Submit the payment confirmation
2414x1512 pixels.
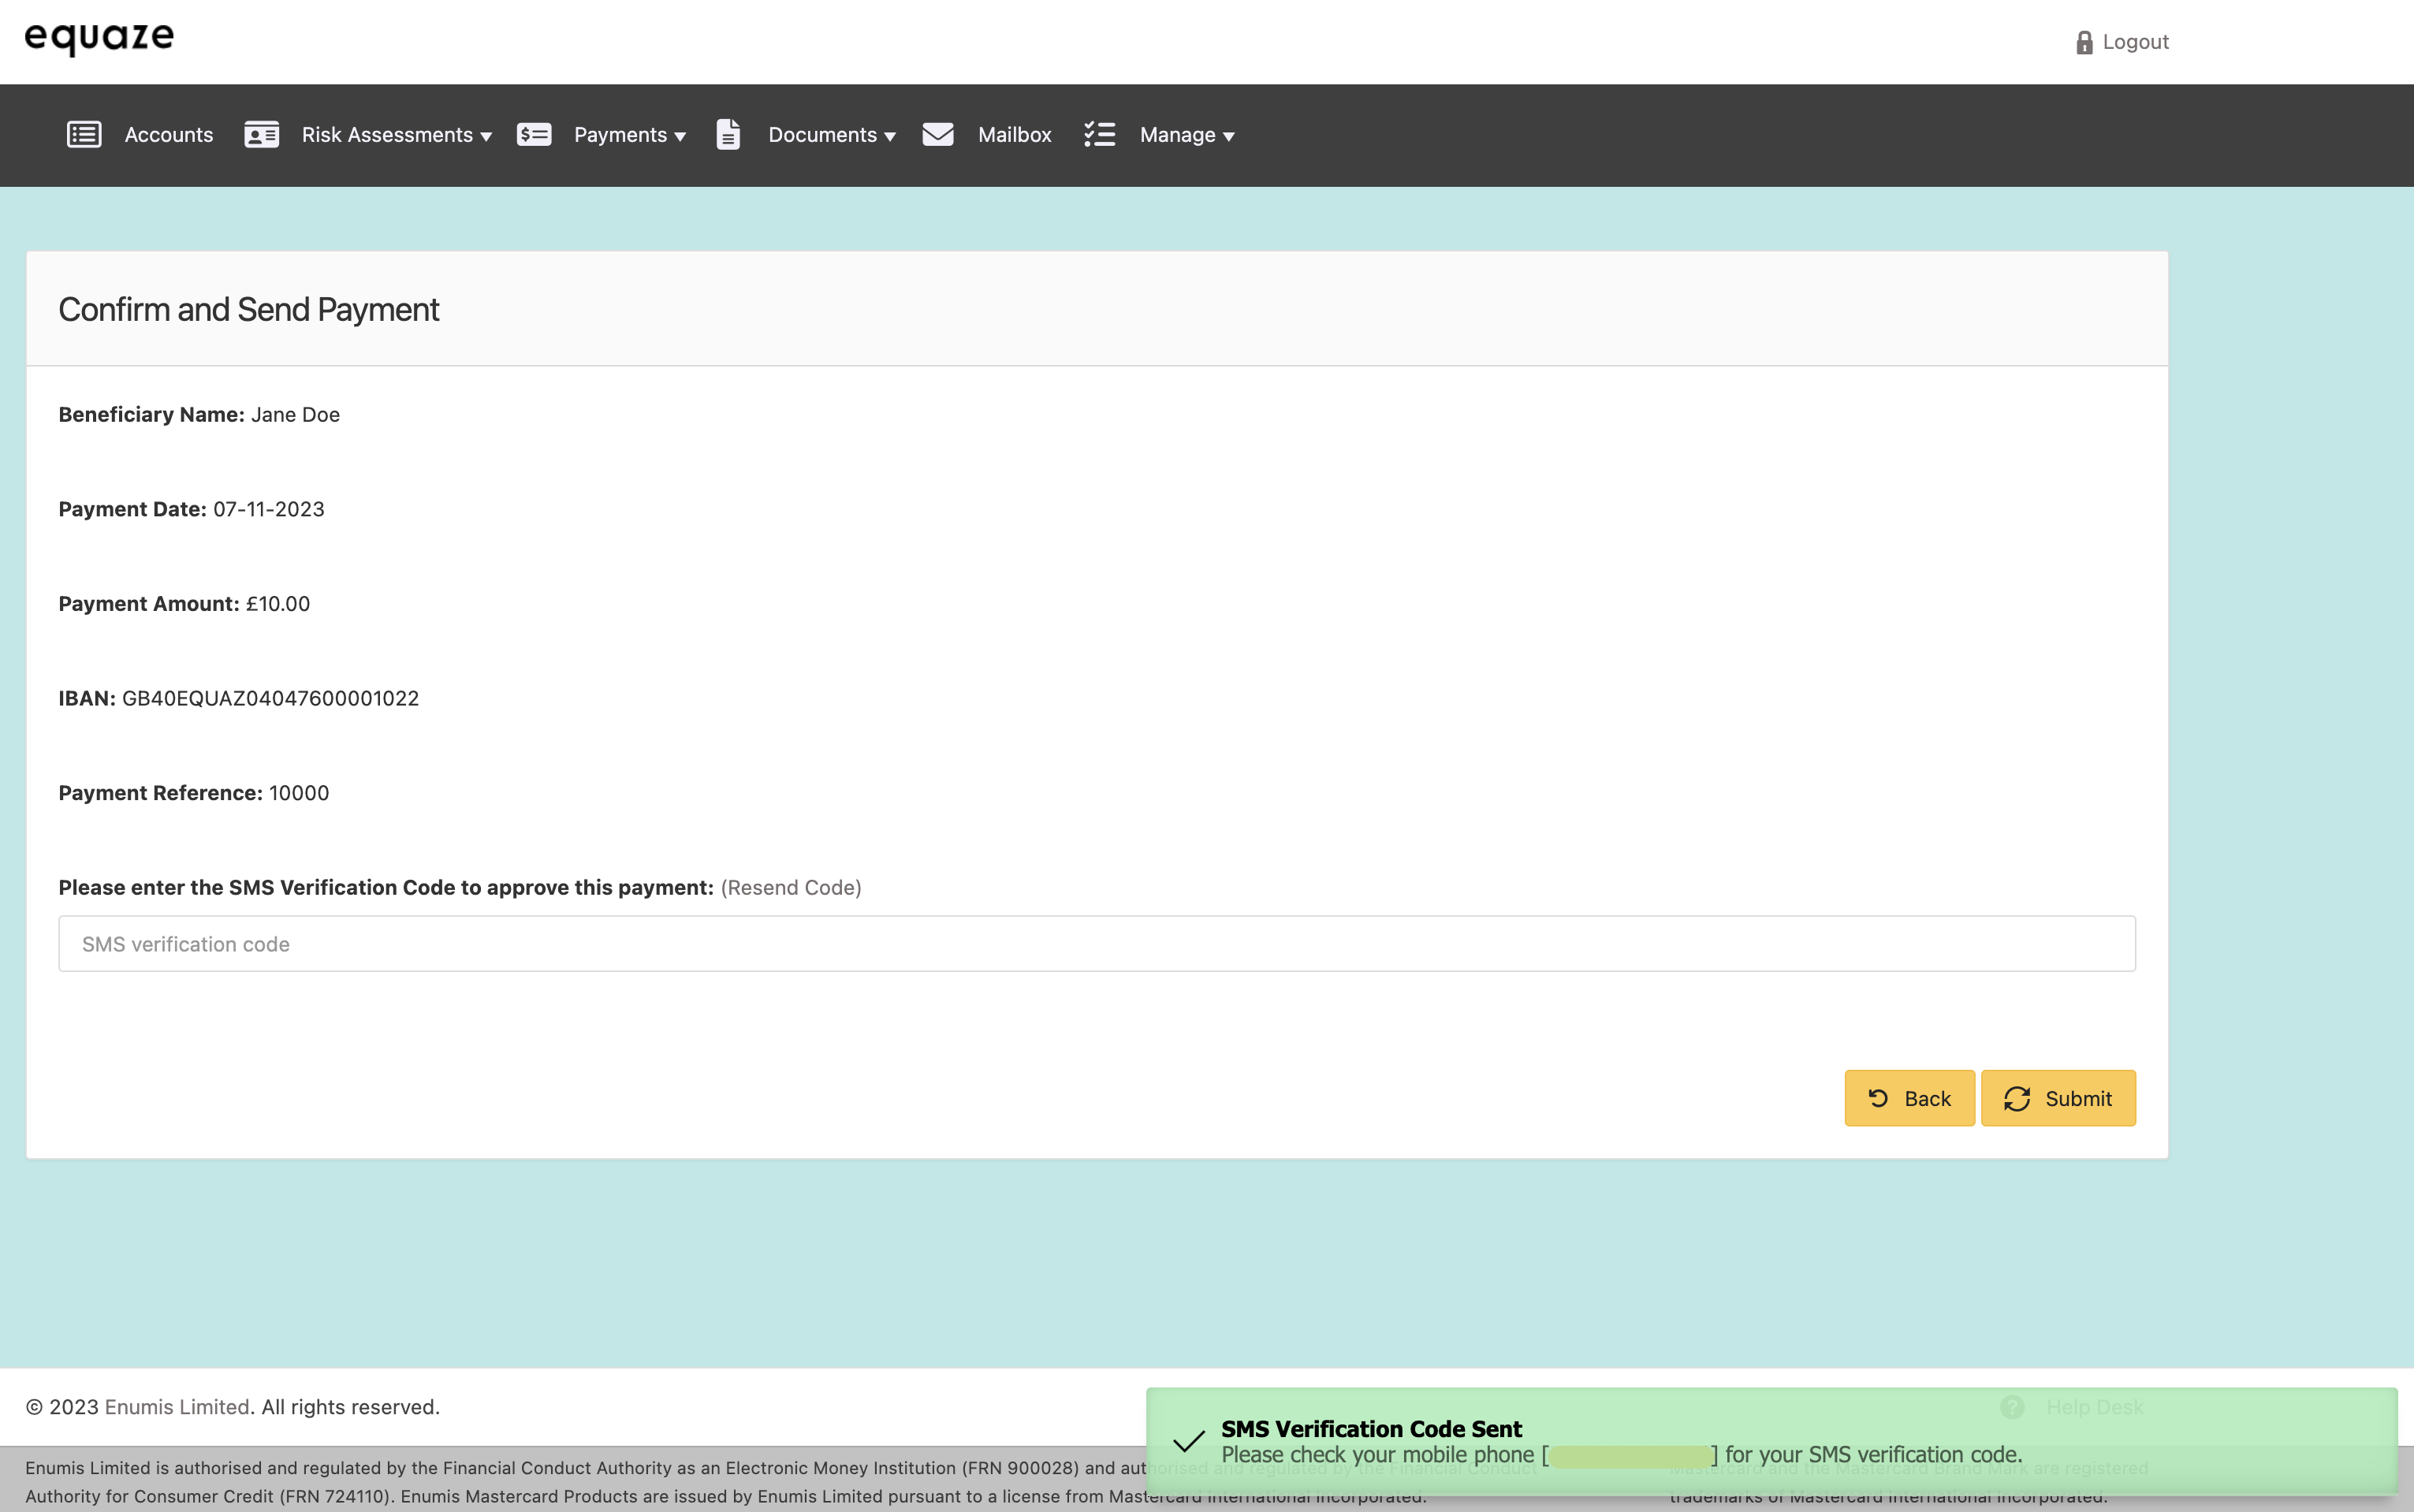[2058, 1098]
